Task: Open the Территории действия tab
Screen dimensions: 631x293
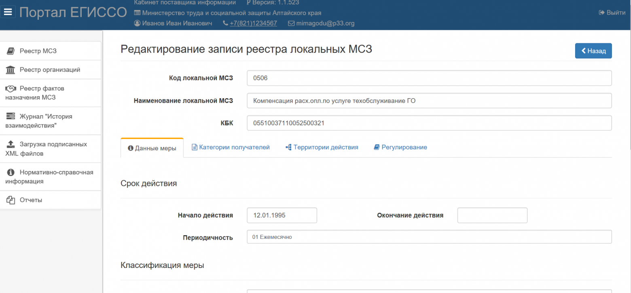Action: [x=322, y=148]
